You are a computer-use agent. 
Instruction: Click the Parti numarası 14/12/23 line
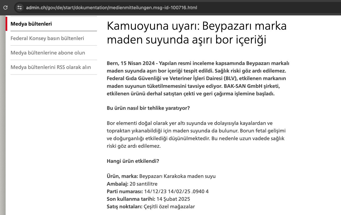click(158, 191)
